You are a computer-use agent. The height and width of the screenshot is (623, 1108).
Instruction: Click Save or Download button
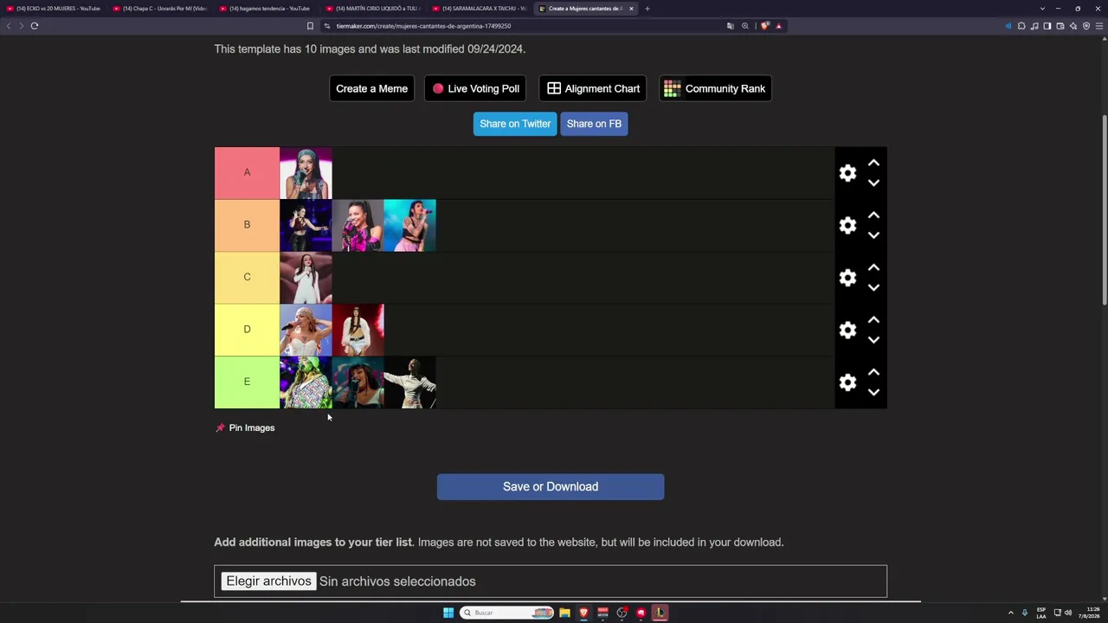tap(551, 486)
